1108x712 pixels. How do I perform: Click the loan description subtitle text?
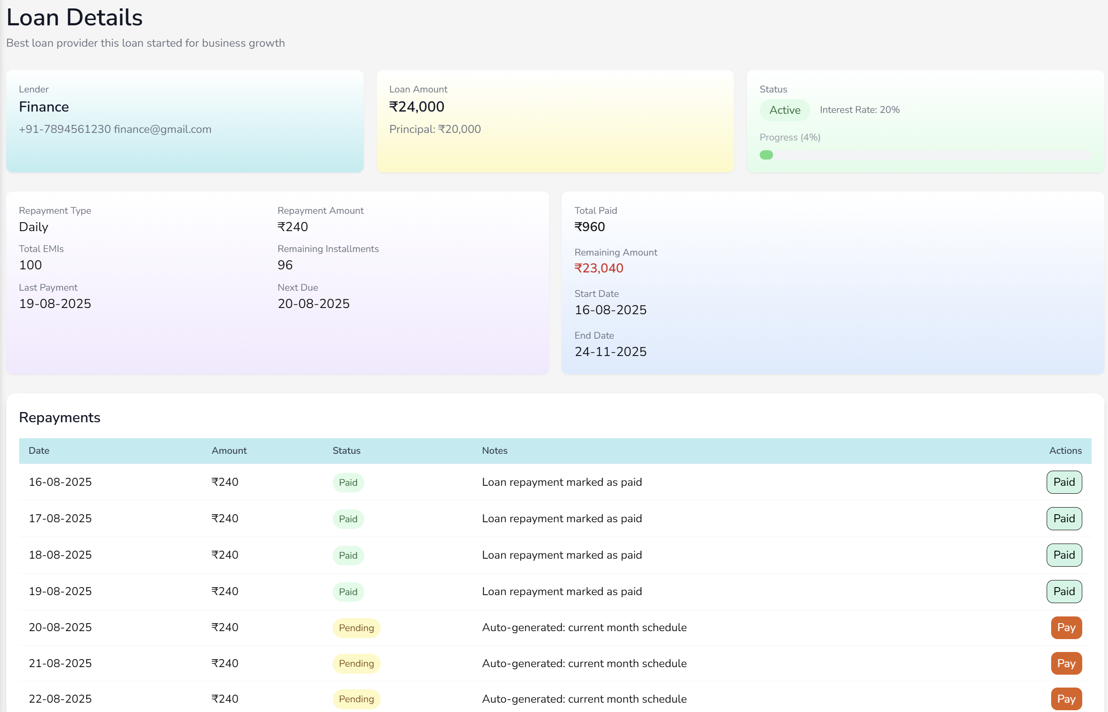click(146, 43)
